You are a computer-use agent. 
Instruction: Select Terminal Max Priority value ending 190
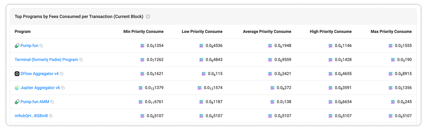click(405, 60)
